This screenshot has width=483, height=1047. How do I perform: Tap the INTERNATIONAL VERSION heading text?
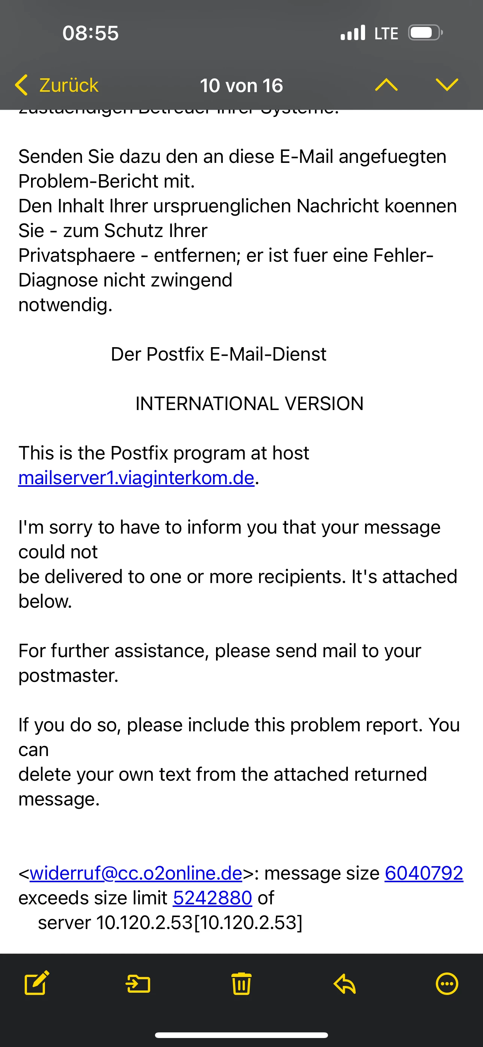(249, 404)
